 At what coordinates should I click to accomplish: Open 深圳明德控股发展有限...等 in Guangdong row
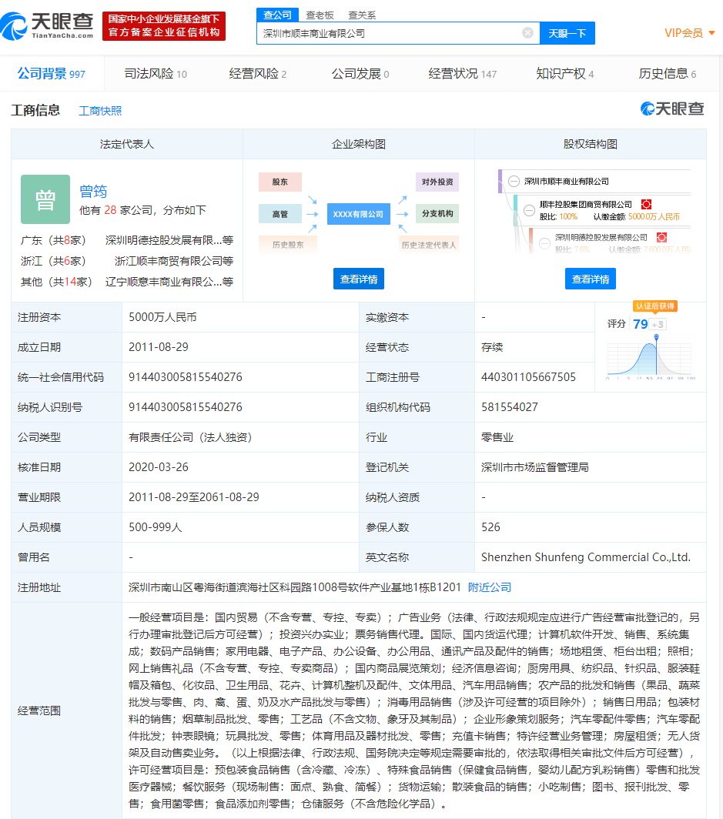pyautogui.click(x=169, y=240)
